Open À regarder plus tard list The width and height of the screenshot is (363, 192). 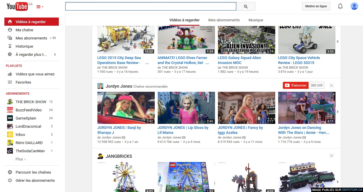[32, 54]
